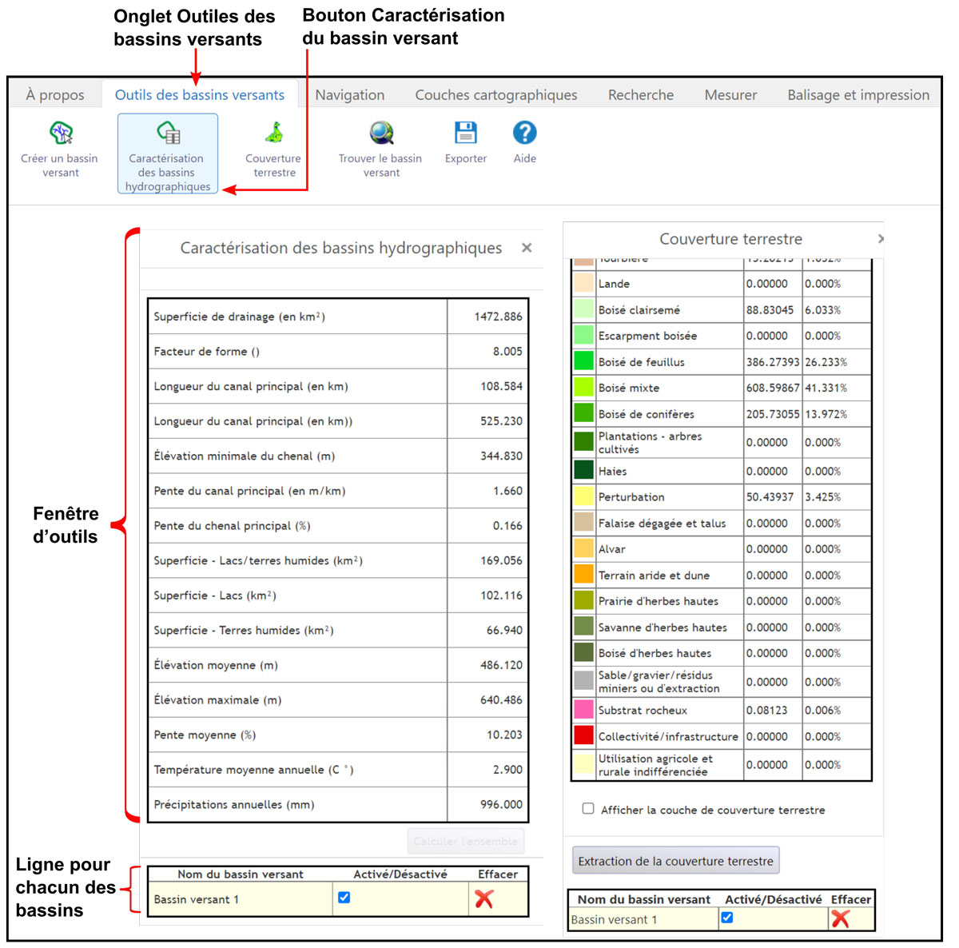This screenshot has width=959, height=948.
Task: Click the Alvar color swatch
Action: [584, 548]
